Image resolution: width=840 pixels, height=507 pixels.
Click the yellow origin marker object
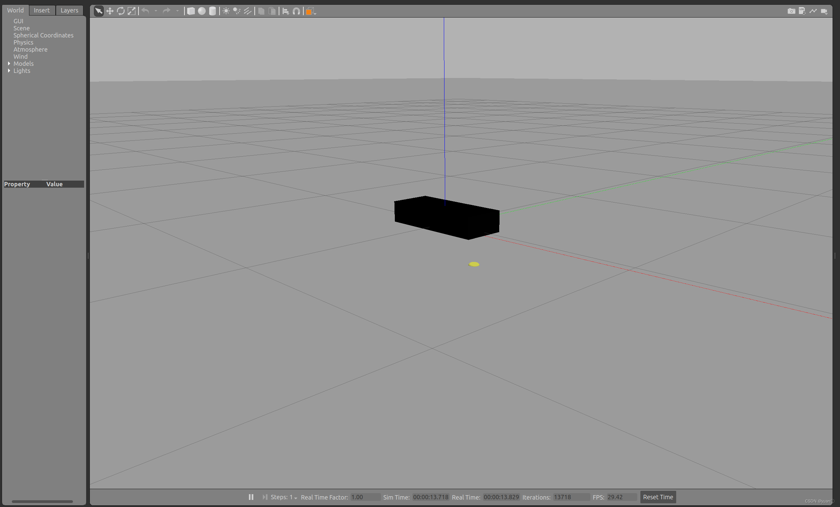[x=474, y=264]
